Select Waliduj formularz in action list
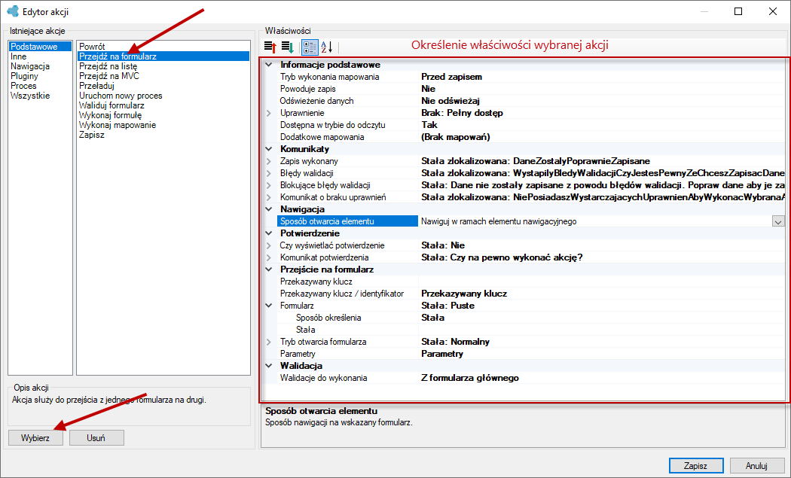The width and height of the screenshot is (791, 478). [111, 105]
